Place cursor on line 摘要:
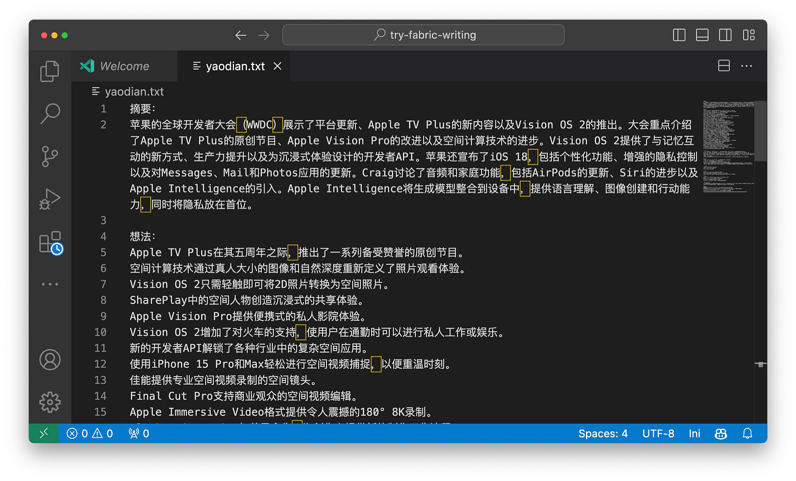The width and height of the screenshot is (796, 481). pyautogui.click(x=143, y=109)
